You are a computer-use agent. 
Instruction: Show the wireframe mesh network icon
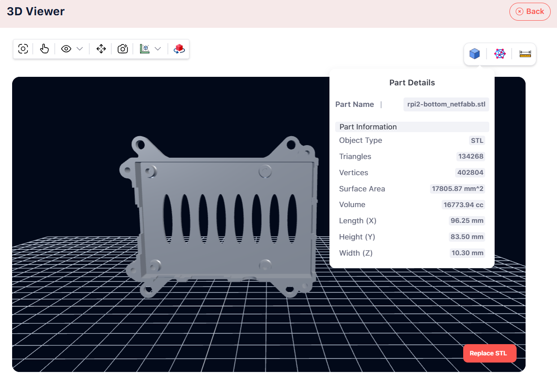500,54
